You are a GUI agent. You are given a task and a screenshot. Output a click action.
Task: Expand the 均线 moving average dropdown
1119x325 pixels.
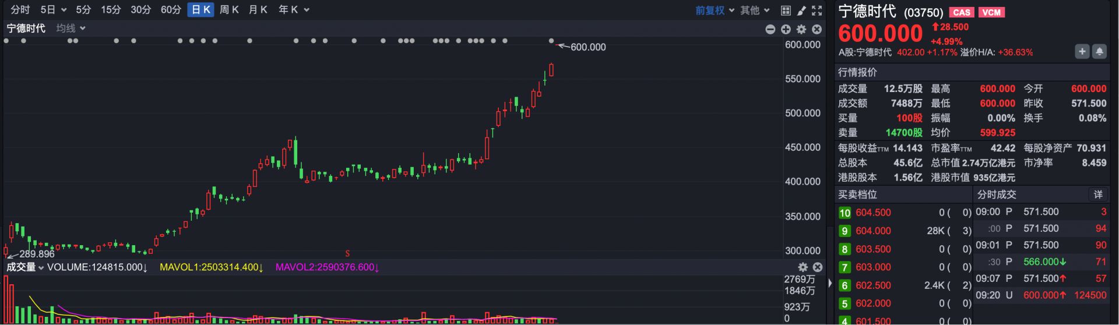(x=71, y=29)
